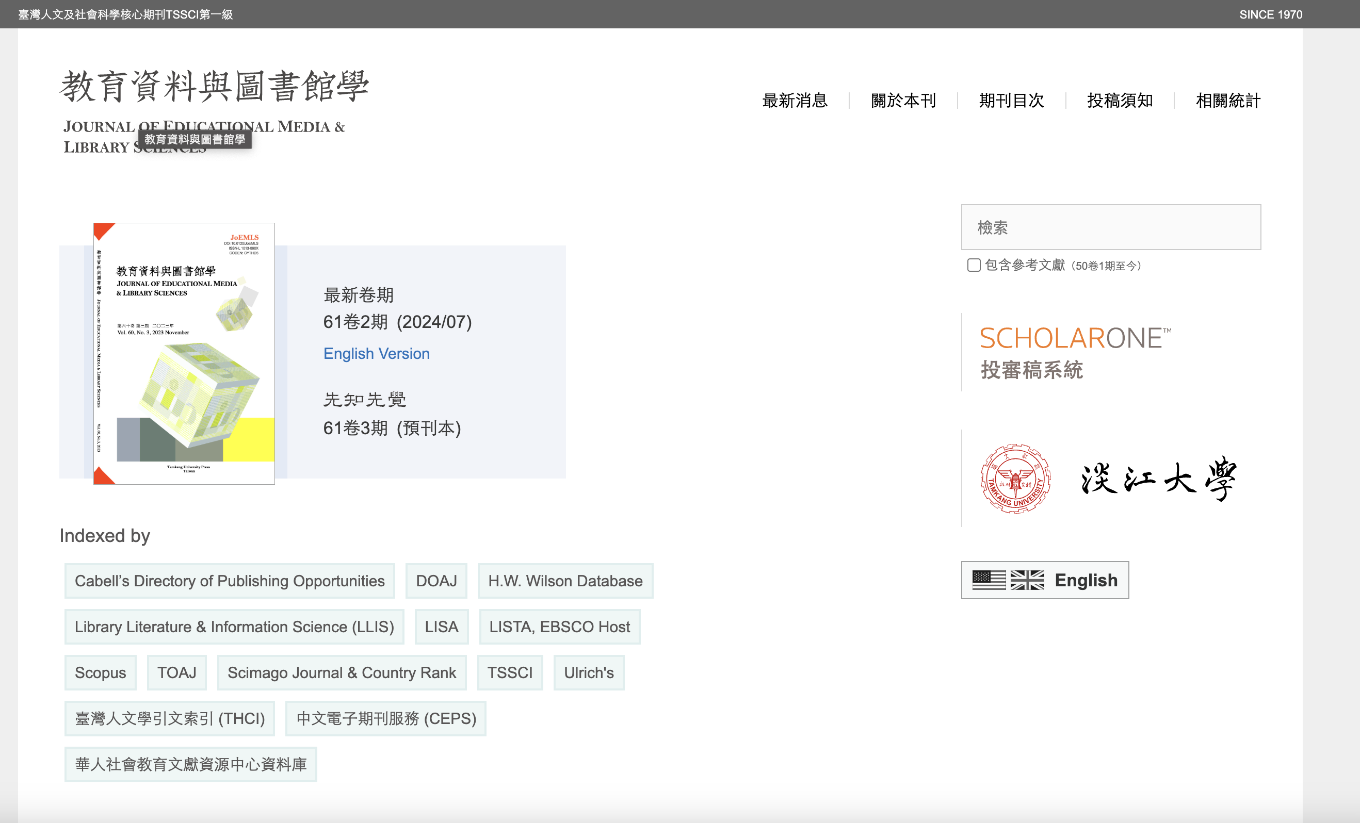Click the US flag icon

click(x=989, y=580)
